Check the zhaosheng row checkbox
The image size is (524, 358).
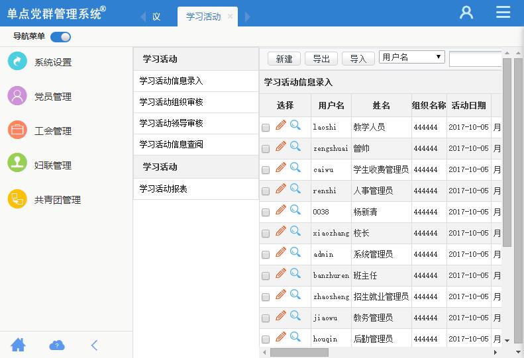(x=266, y=297)
